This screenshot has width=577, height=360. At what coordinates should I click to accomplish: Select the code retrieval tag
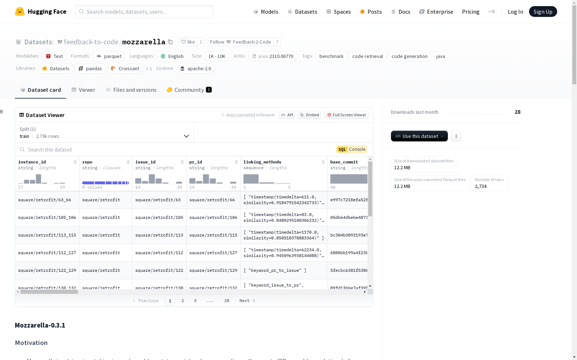click(367, 56)
